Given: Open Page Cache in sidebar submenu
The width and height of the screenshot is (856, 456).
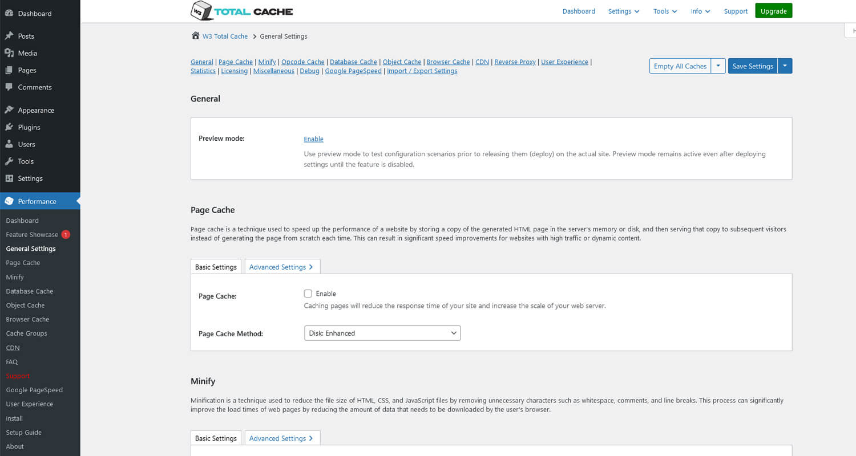Looking at the screenshot, I should pyautogui.click(x=23, y=263).
